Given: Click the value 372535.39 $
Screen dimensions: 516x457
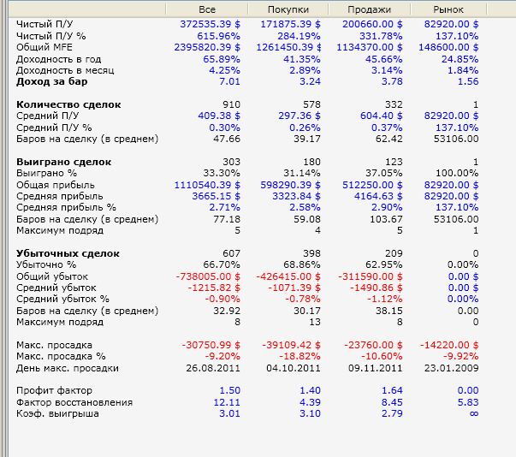Looking at the screenshot, I should pos(210,24).
